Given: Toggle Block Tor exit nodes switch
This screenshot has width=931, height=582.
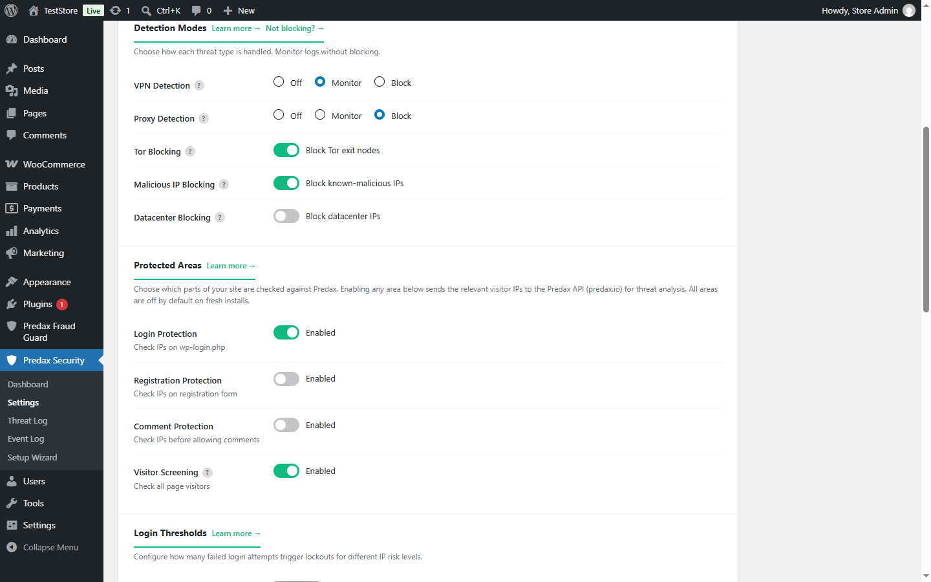Looking at the screenshot, I should coord(286,150).
